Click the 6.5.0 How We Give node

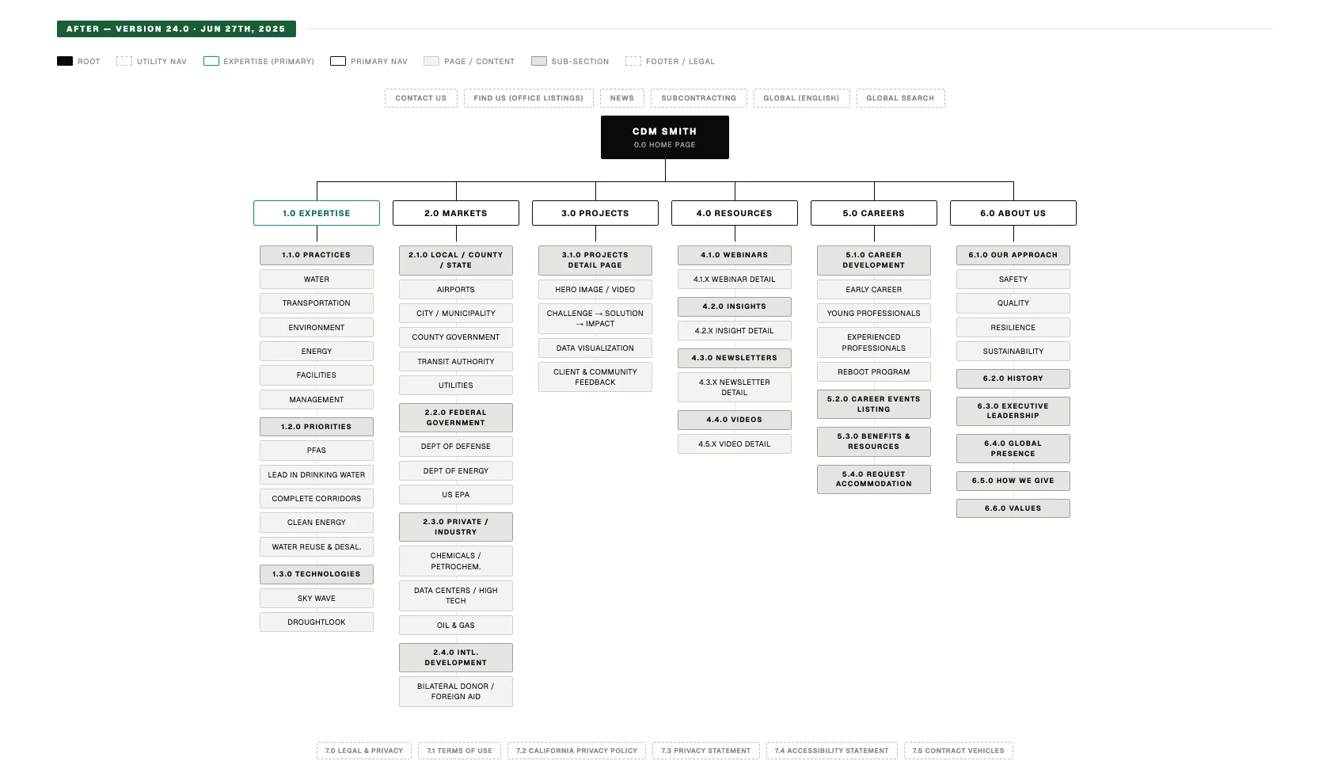pyautogui.click(x=1013, y=481)
